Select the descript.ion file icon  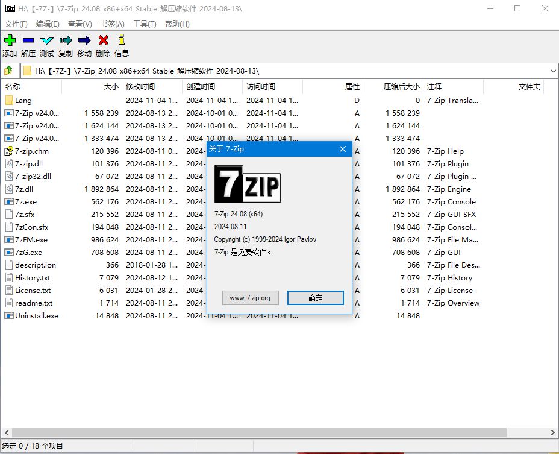pyautogui.click(x=9, y=265)
